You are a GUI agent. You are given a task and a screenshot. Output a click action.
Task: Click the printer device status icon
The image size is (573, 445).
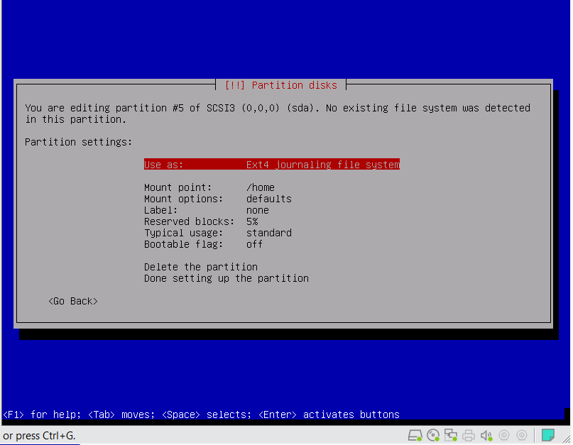tap(468, 435)
